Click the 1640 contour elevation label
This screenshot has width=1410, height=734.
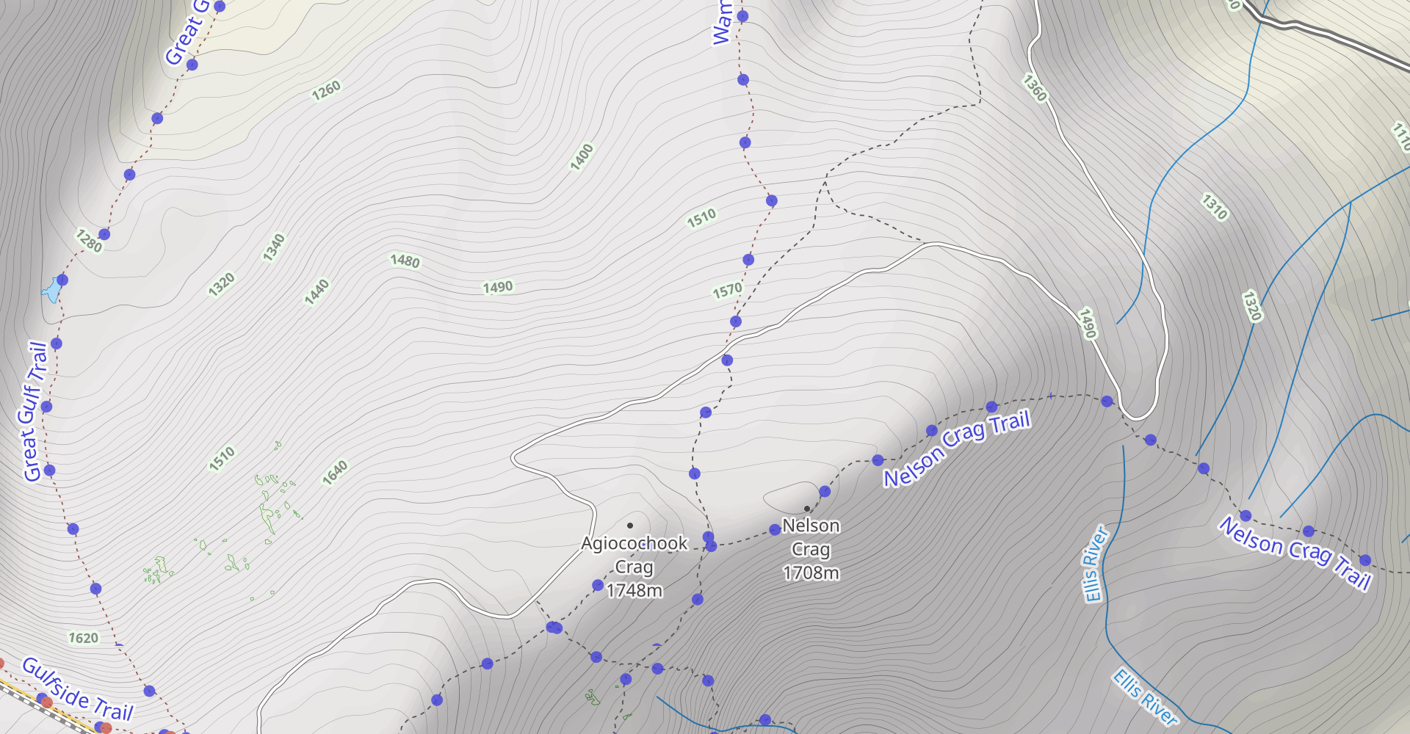pyautogui.click(x=335, y=472)
